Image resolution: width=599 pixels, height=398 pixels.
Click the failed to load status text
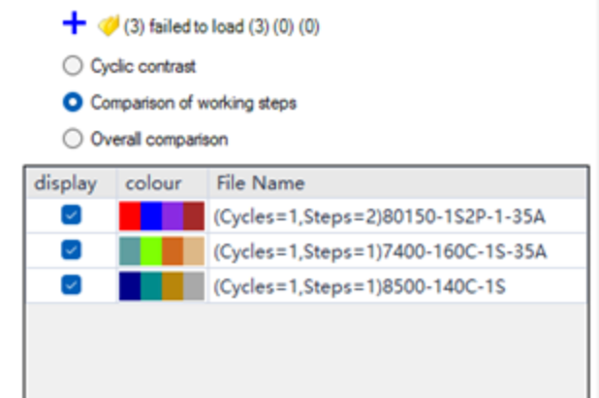[222, 28]
